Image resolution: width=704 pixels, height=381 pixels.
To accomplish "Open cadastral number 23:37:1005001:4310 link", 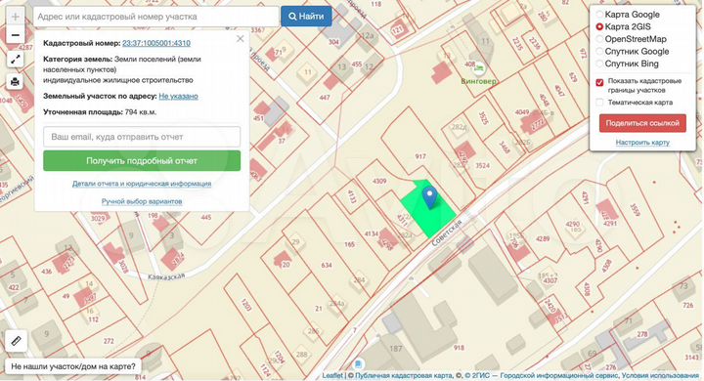I will [156, 43].
